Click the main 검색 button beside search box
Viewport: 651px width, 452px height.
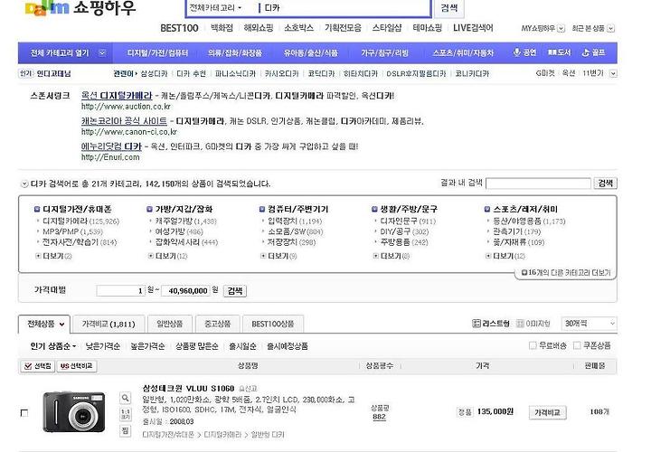pyautogui.click(x=449, y=8)
